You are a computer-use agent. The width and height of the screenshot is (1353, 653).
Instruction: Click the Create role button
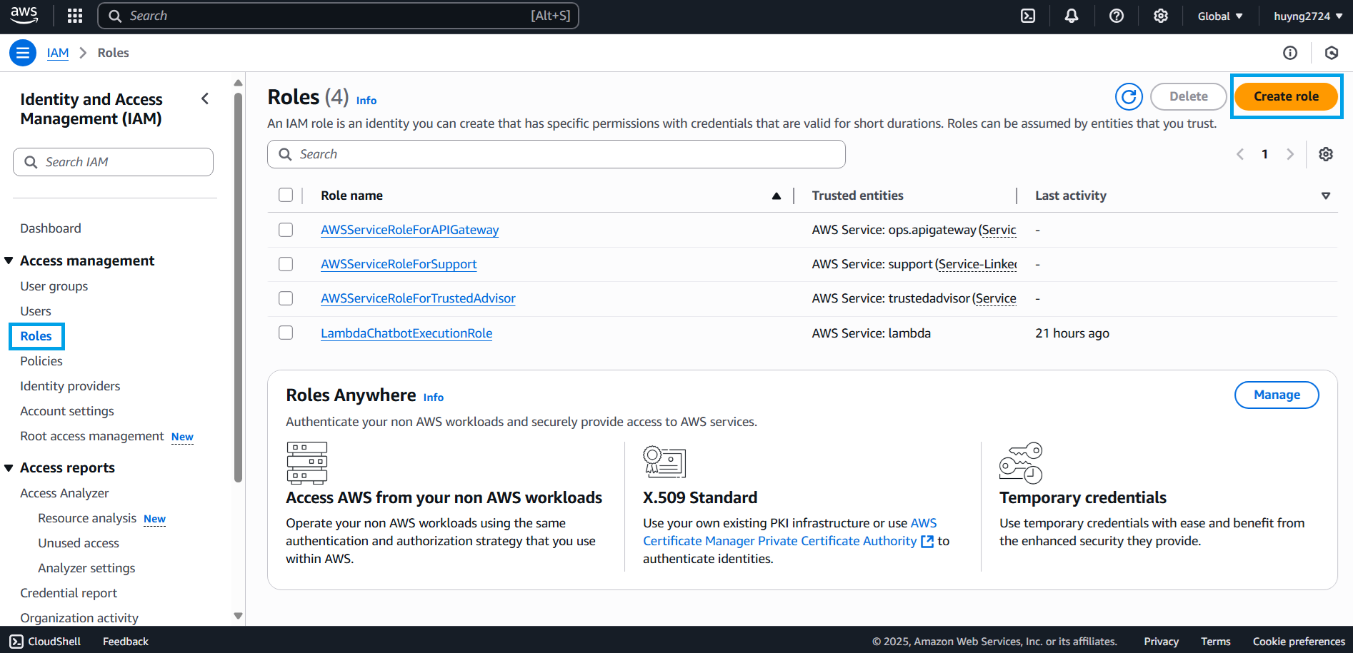point(1286,96)
